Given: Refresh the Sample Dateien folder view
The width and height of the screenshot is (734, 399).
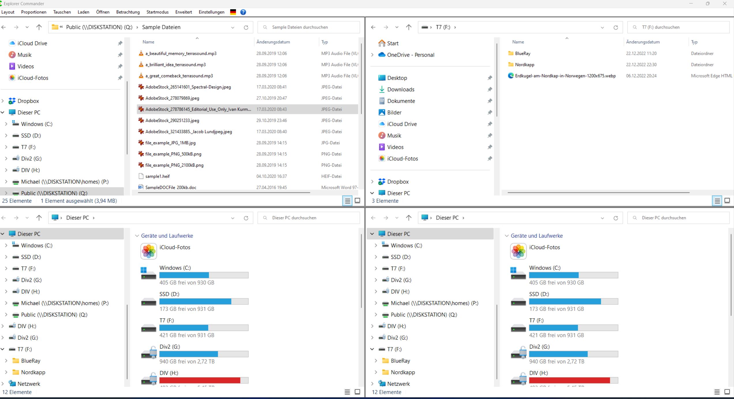Looking at the screenshot, I should pyautogui.click(x=246, y=27).
